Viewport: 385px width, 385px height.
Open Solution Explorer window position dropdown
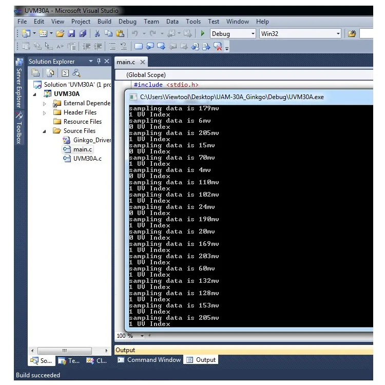[91, 61]
